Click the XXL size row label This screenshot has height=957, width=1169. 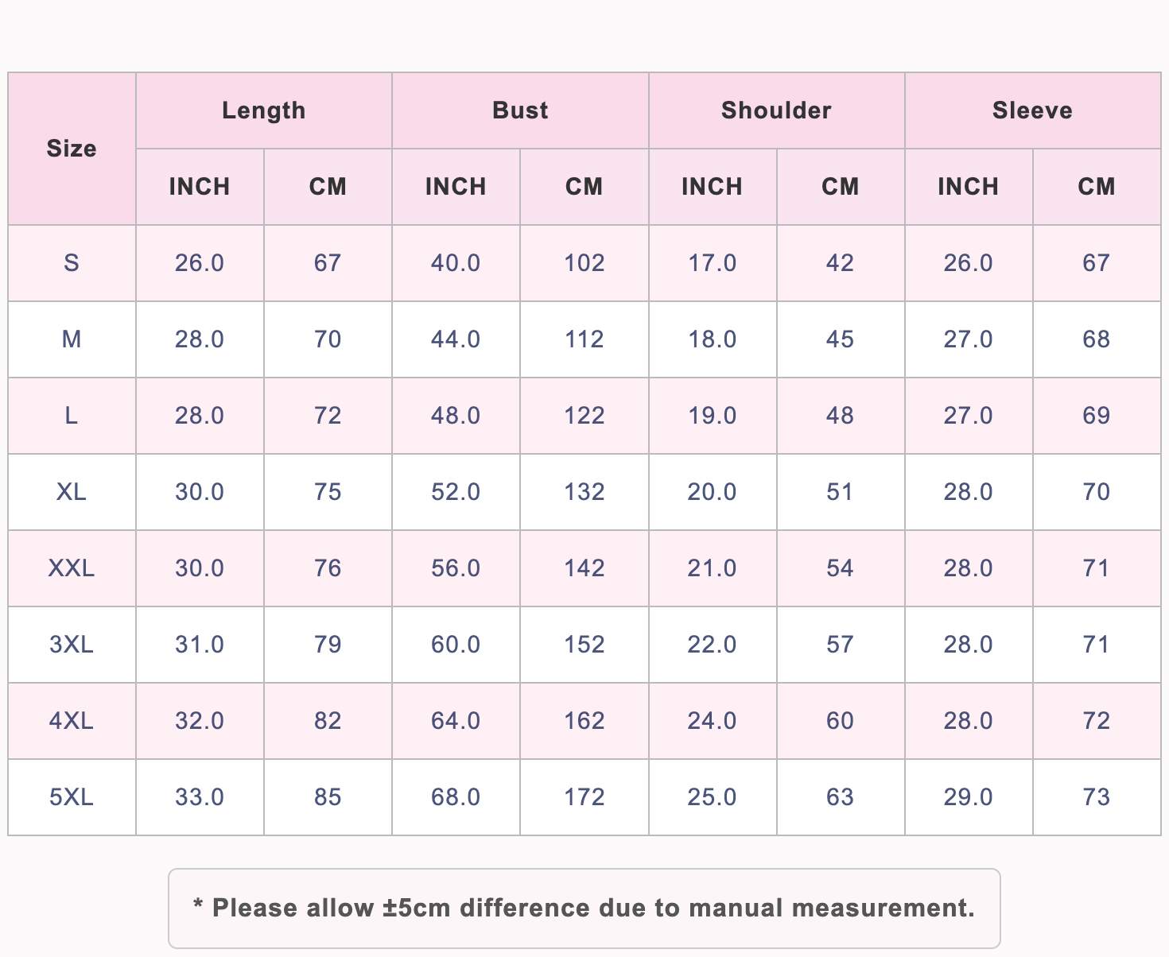[72, 568]
